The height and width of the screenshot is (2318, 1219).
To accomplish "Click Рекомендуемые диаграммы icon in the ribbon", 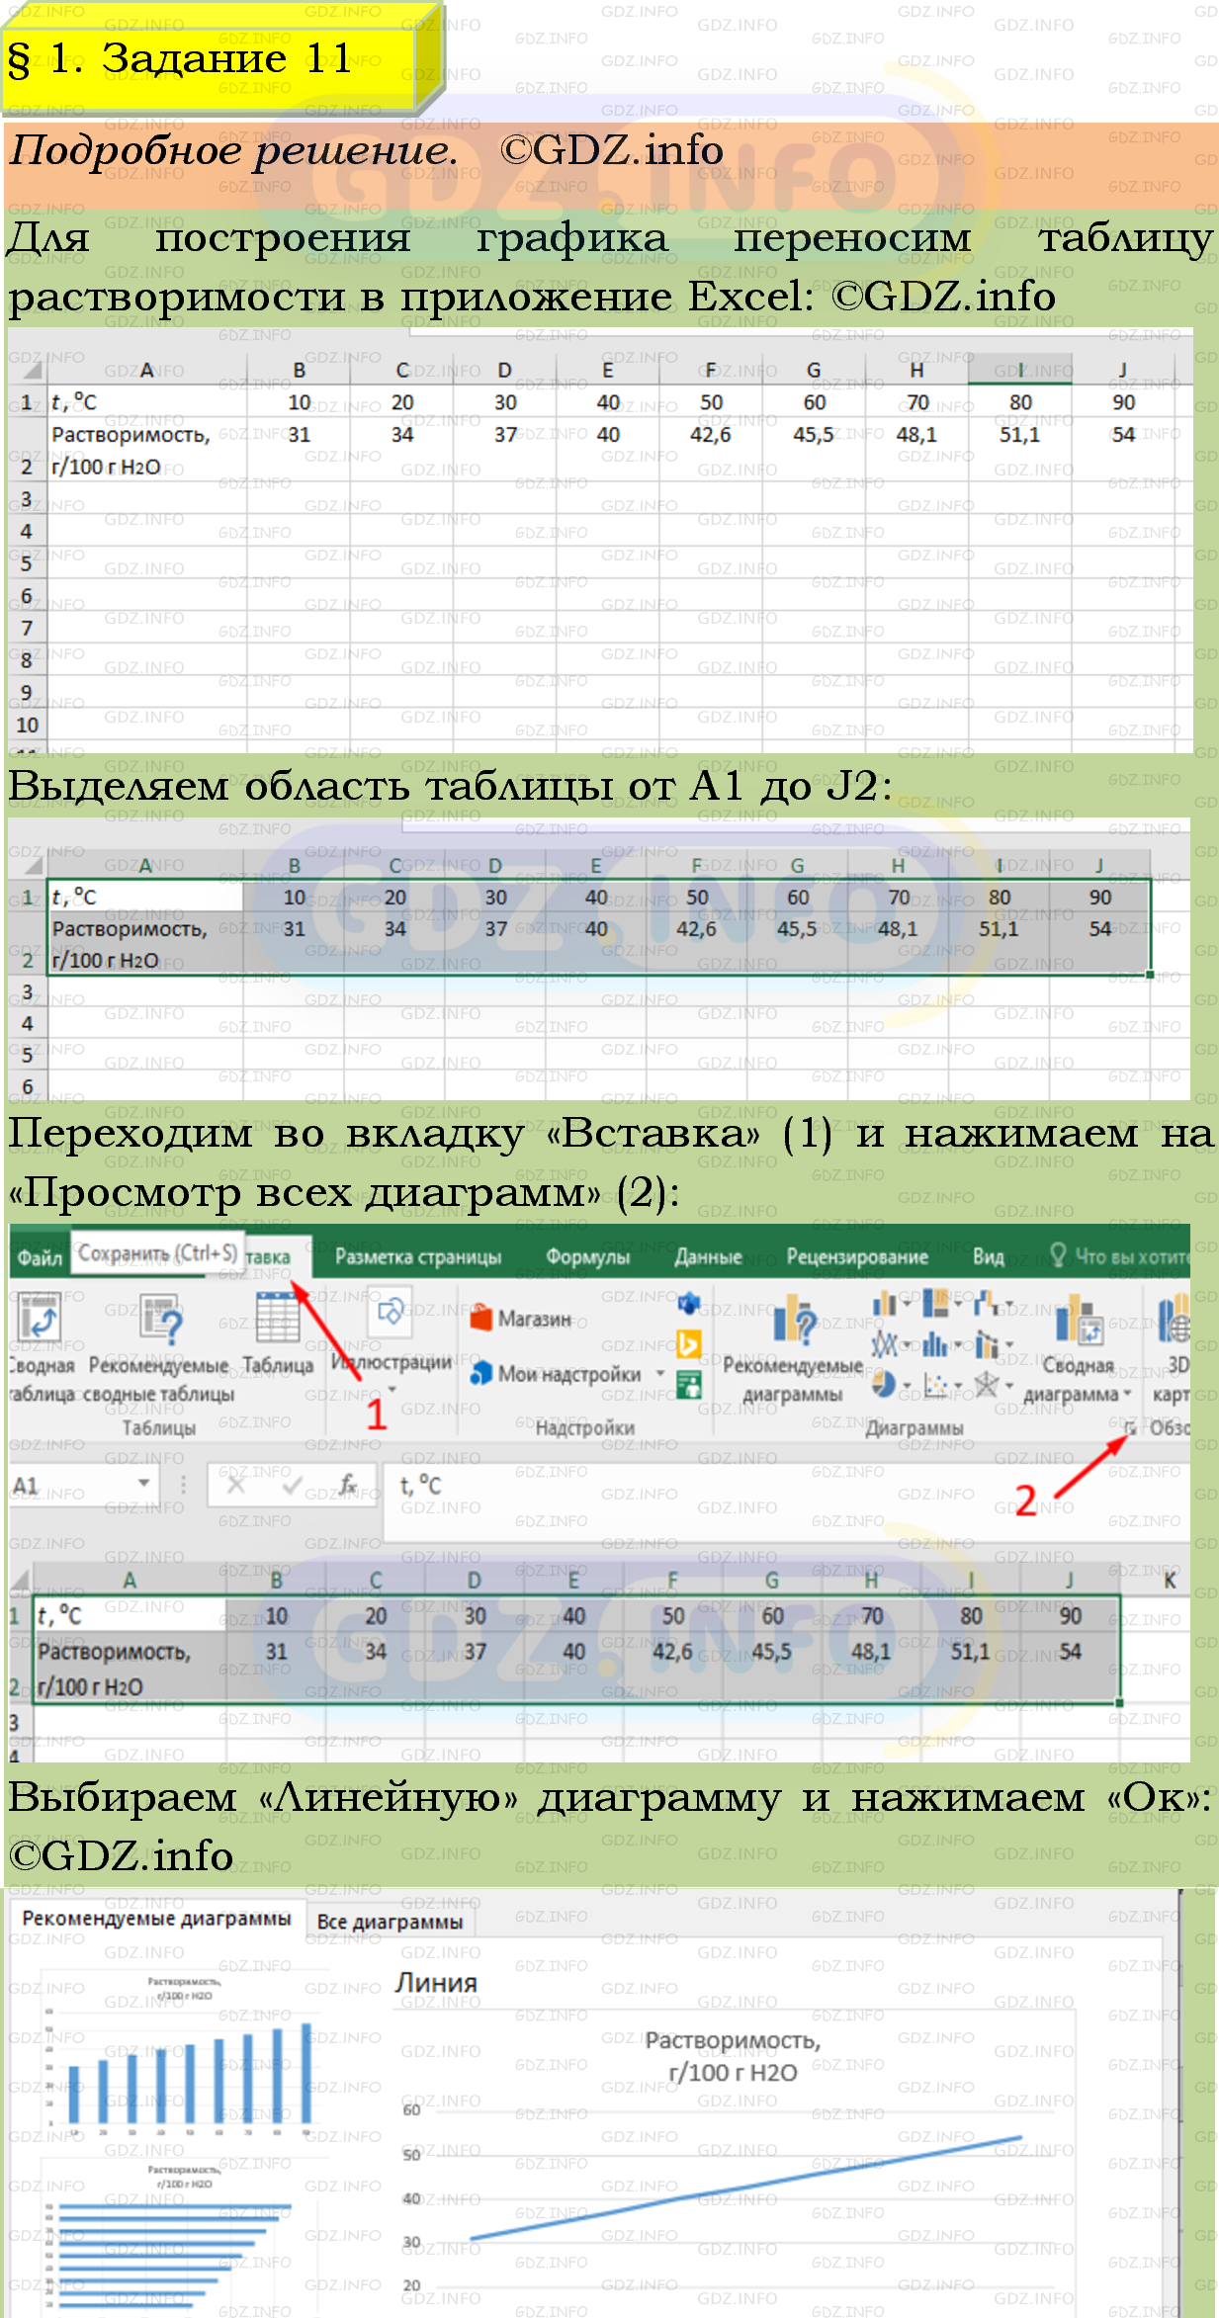I will coord(794,1323).
